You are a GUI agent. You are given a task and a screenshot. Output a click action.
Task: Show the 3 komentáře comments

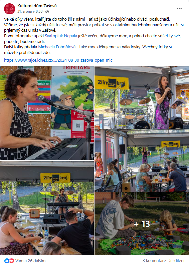154,261
